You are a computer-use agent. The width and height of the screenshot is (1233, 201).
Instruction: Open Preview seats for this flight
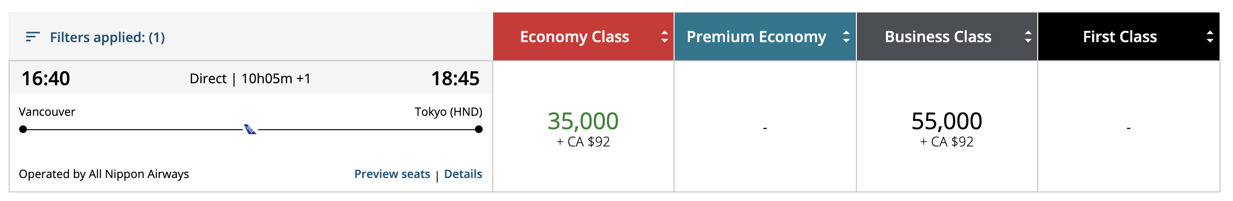tap(392, 174)
